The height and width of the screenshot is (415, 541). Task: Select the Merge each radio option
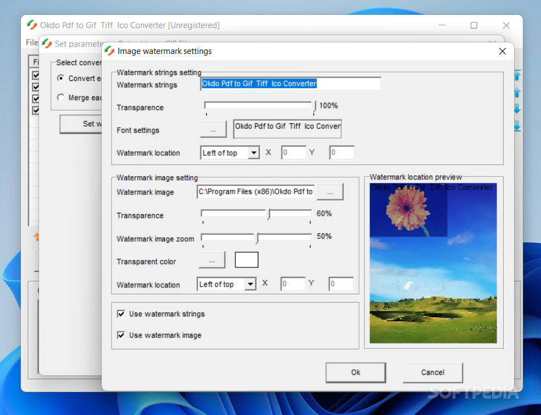(x=60, y=97)
